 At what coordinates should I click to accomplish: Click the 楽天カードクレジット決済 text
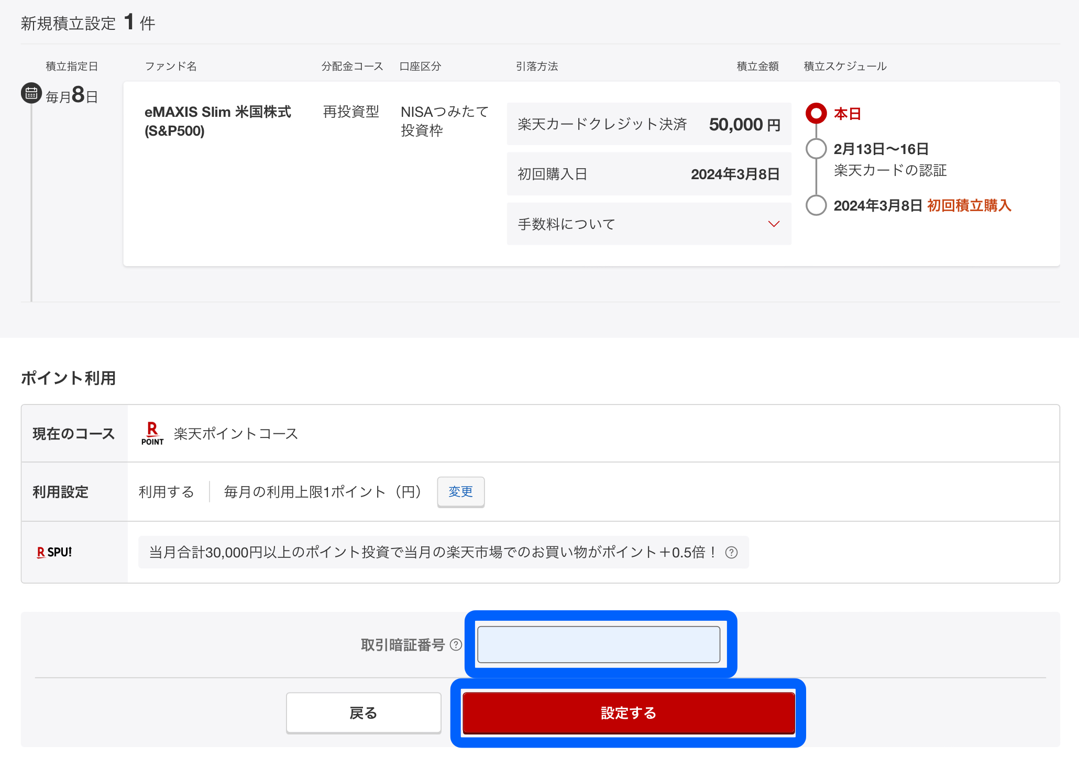(x=602, y=124)
